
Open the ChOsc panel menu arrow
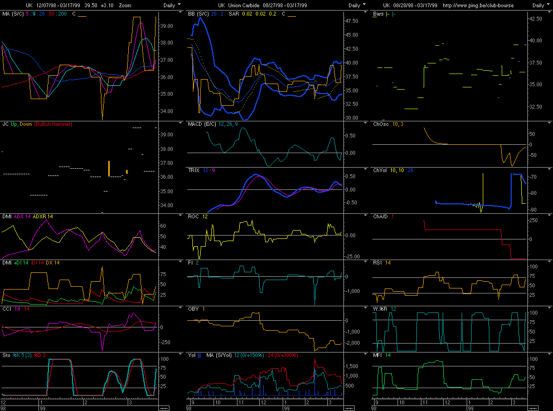[550, 123]
